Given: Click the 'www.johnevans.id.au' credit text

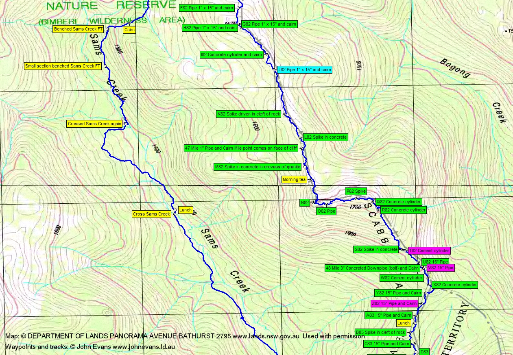Looking at the screenshot, I should tap(143, 347).
